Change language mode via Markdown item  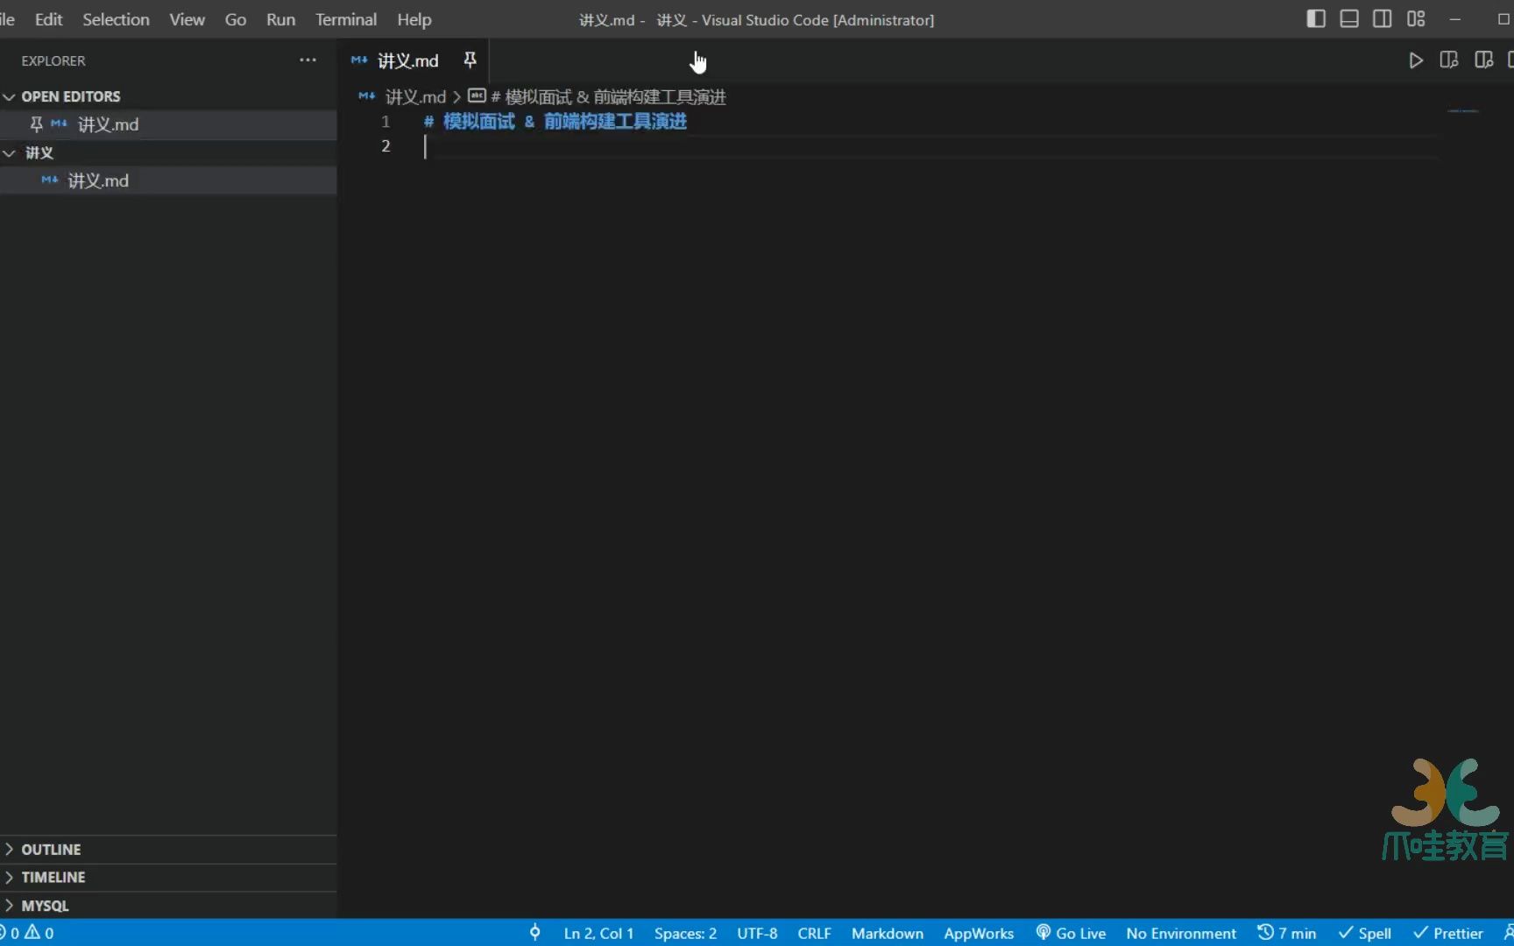(x=887, y=933)
